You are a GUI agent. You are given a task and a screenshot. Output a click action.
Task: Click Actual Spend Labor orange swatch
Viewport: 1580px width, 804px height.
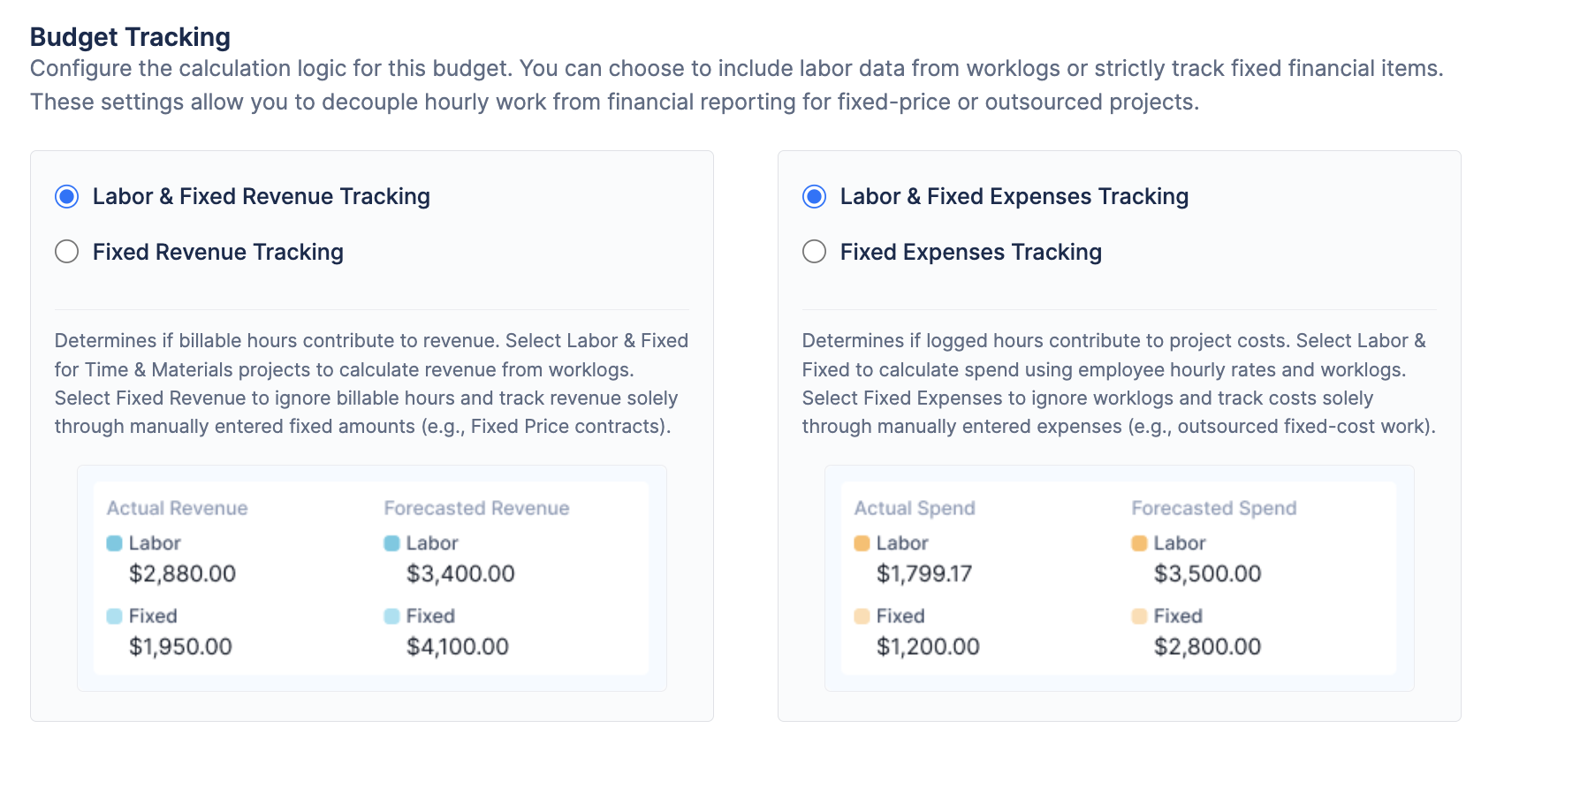tap(862, 543)
